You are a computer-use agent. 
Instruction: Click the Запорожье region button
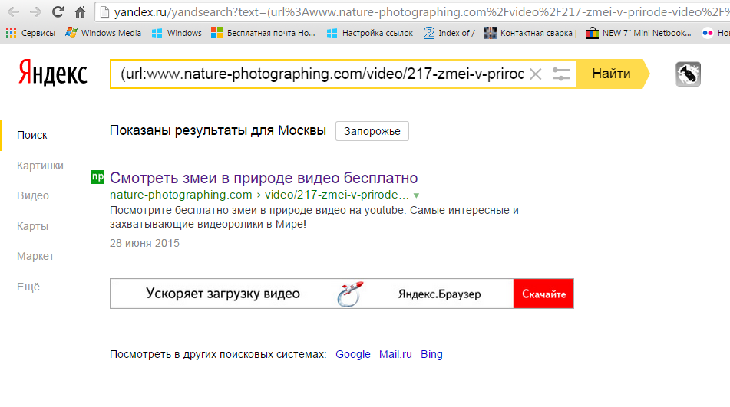tap(372, 131)
